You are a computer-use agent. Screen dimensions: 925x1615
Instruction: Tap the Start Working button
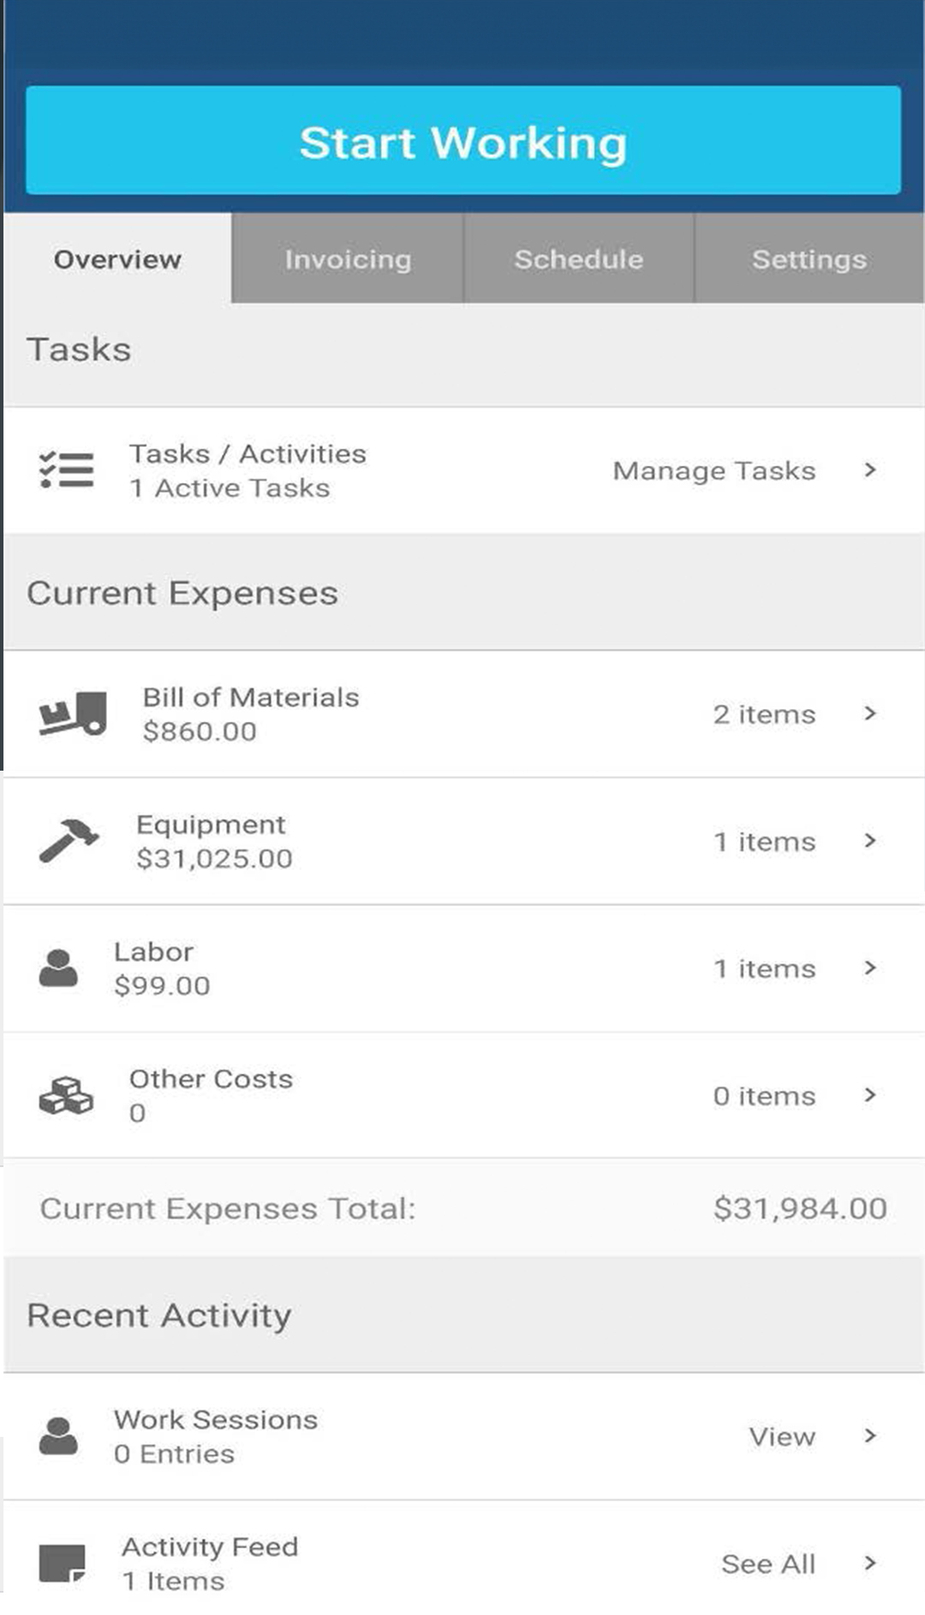point(463,140)
